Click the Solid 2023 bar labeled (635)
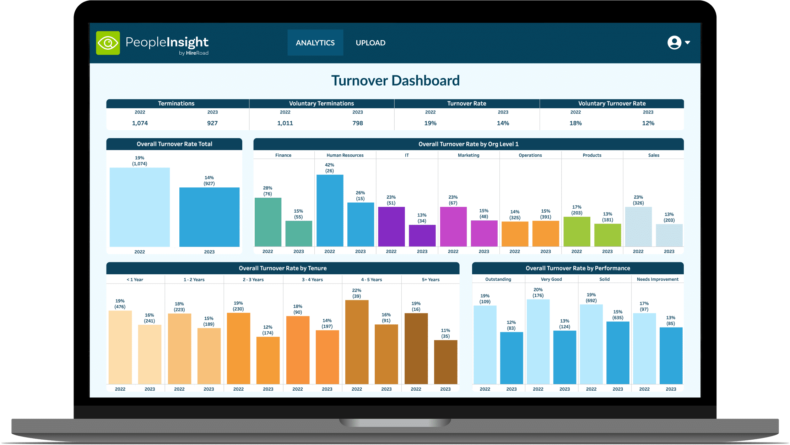The height and width of the screenshot is (445, 790). (618, 353)
